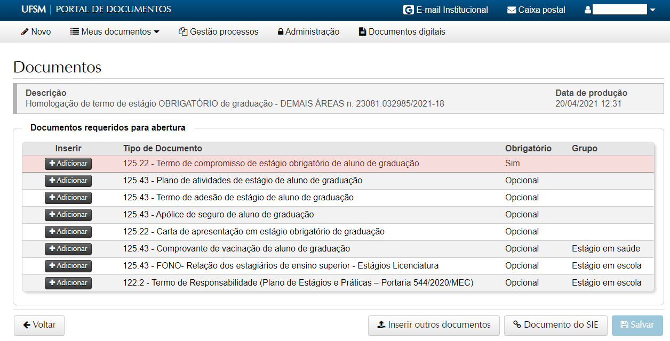Open the Administração lock menu
This screenshot has width=670, height=341.
point(308,31)
